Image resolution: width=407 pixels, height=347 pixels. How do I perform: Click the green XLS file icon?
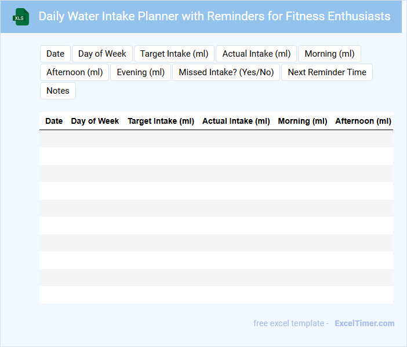21,17
